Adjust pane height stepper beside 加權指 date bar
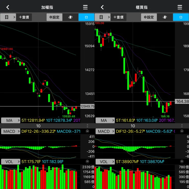Viewport: 189px width, 189px height. click(87, 126)
